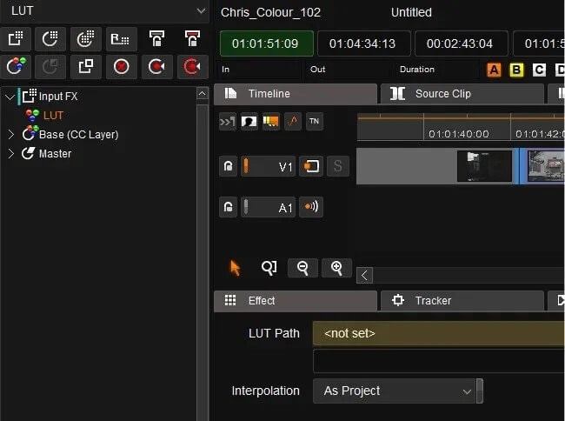Expand the Base (CC Layer) tree node
Image resolution: width=565 pixels, height=421 pixels.
coord(11,135)
